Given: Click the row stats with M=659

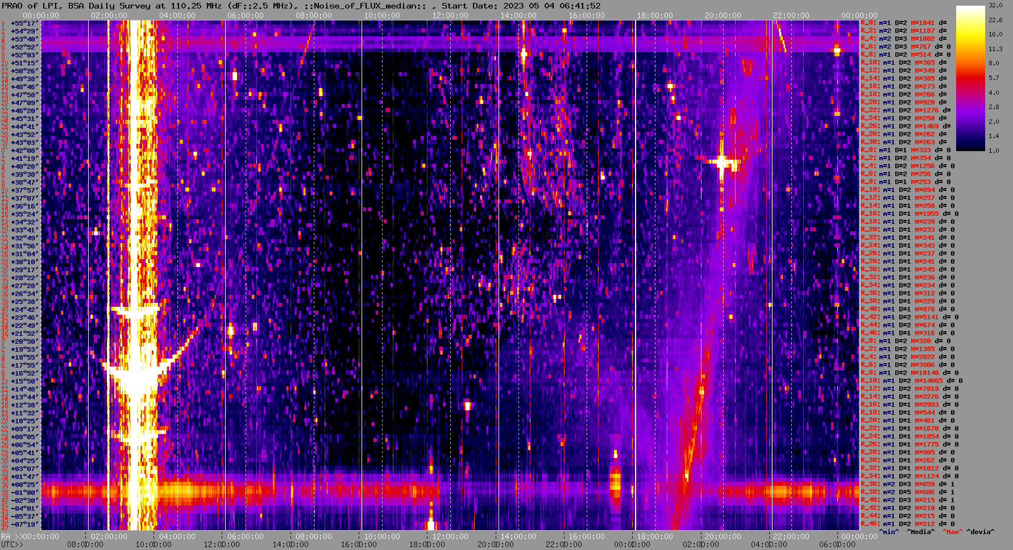Looking at the screenshot, I should pyautogui.click(x=908, y=484).
